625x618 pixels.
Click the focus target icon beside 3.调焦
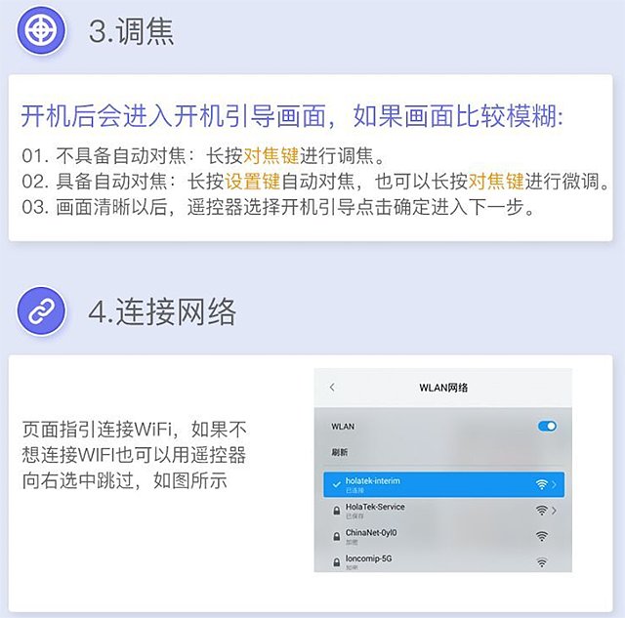41,30
